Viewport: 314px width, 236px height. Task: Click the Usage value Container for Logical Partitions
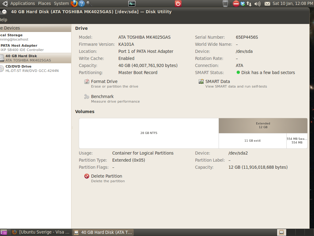pos(143,153)
